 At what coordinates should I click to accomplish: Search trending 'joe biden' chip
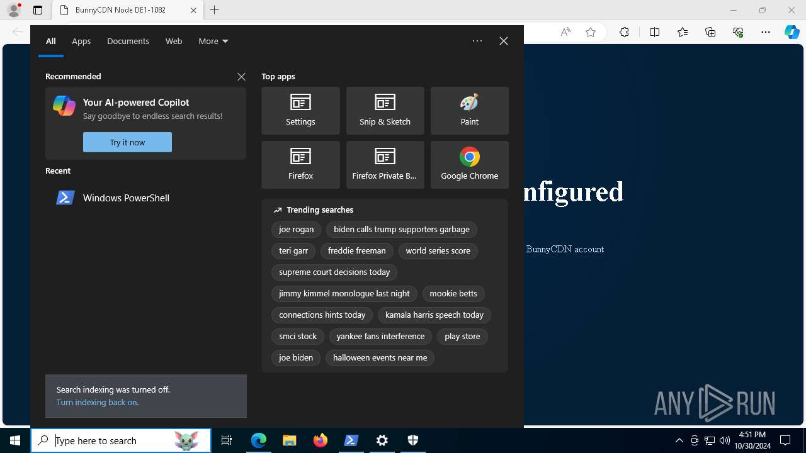296,358
